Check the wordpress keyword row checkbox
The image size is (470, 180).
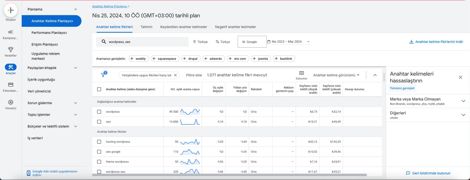click(x=99, y=112)
